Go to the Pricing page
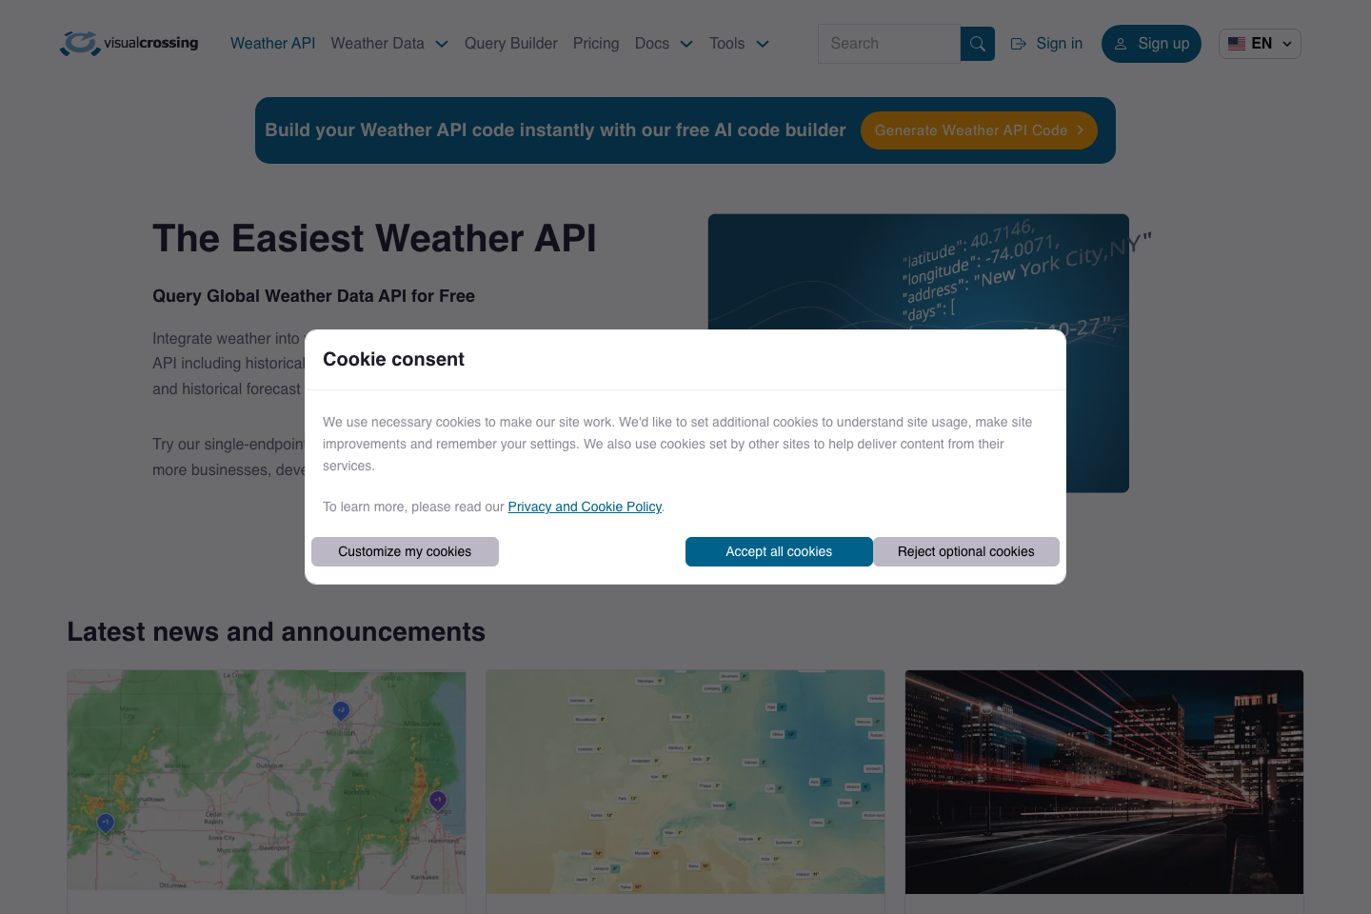 pyautogui.click(x=596, y=43)
